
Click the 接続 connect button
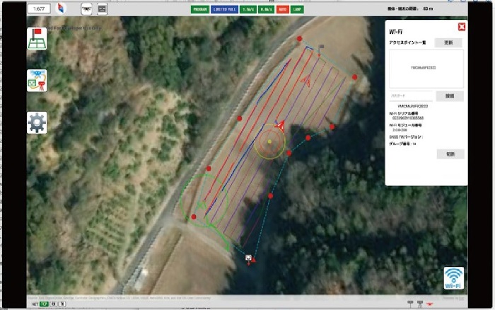449,96
